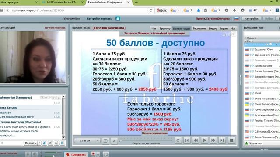Image resolution: width=280 pixels, height=157 pixels.
Task: Click the site info icon before the URL
Action: click(x=8, y=10)
